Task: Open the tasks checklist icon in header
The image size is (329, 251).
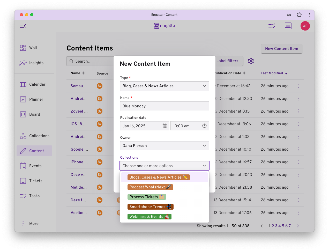Action: click(272, 26)
